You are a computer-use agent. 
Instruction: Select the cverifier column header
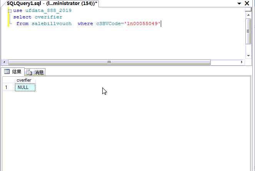click(25, 80)
